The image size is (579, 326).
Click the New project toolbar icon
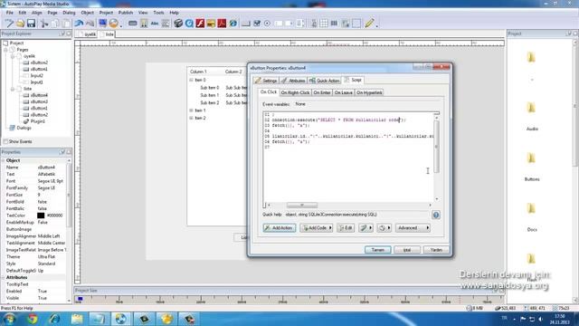(x=9, y=24)
